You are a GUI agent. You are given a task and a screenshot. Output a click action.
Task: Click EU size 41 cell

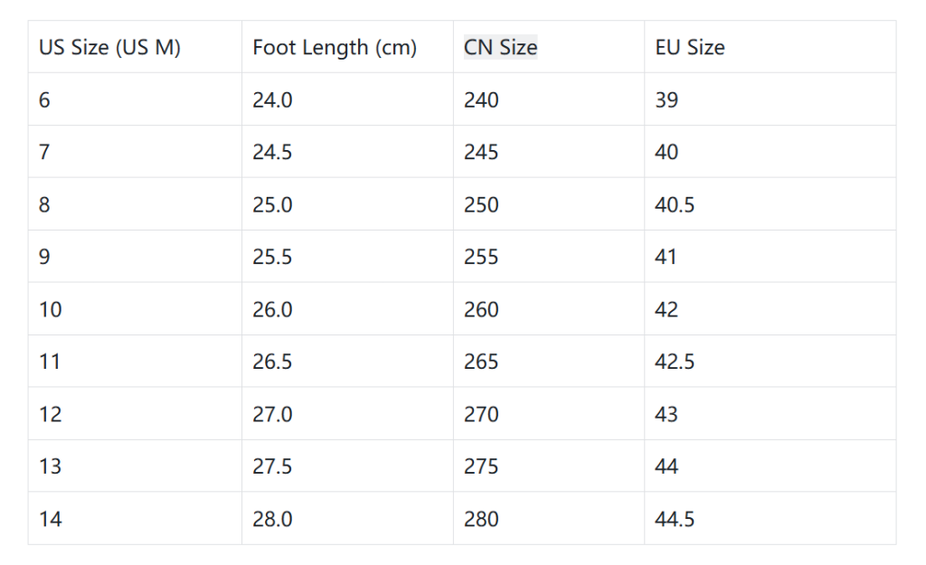point(666,257)
